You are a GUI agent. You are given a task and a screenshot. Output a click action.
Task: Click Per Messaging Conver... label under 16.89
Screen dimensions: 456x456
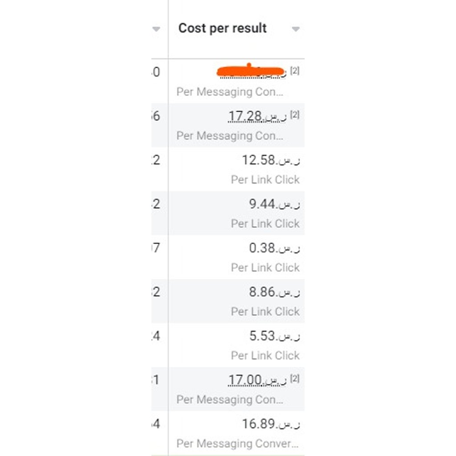237,444
